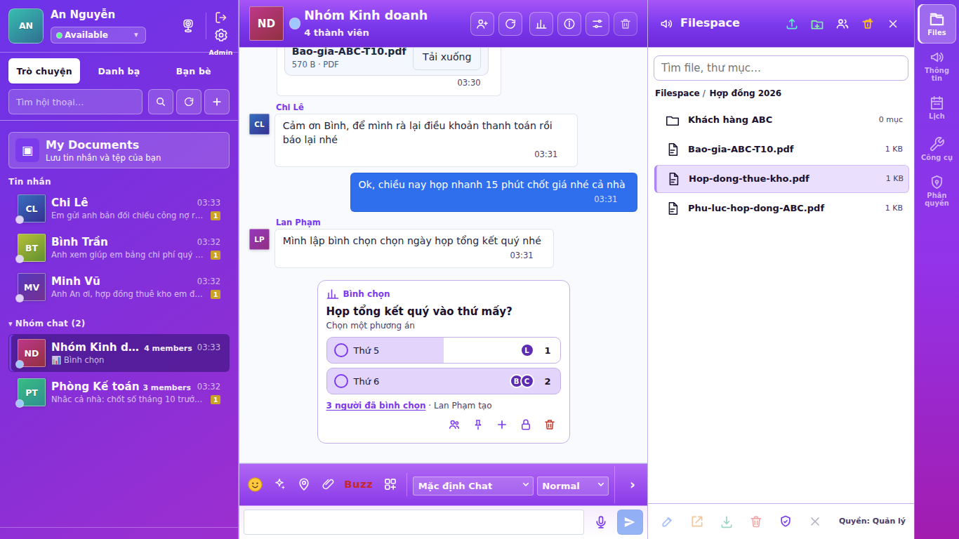The width and height of the screenshot is (959, 539).
Task: Send the message with arrow button
Action: coord(630,522)
